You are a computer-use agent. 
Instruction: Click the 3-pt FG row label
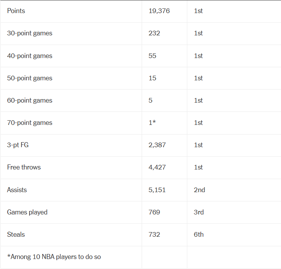click(x=18, y=145)
